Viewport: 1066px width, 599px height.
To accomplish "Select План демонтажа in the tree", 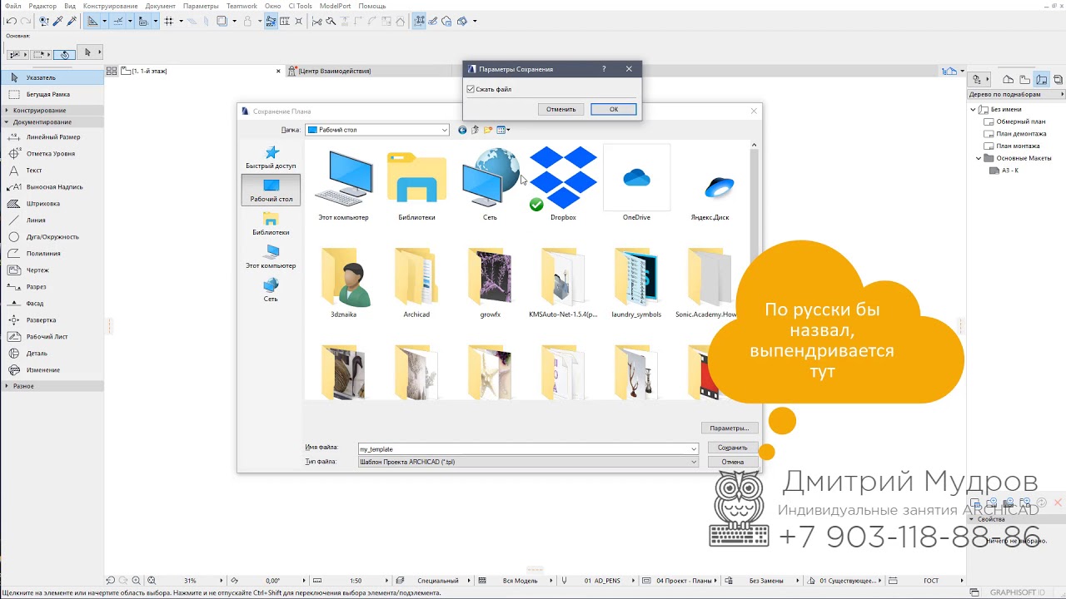I will coord(1022,133).
